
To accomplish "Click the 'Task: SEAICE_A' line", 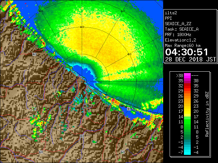I will [182, 29].
